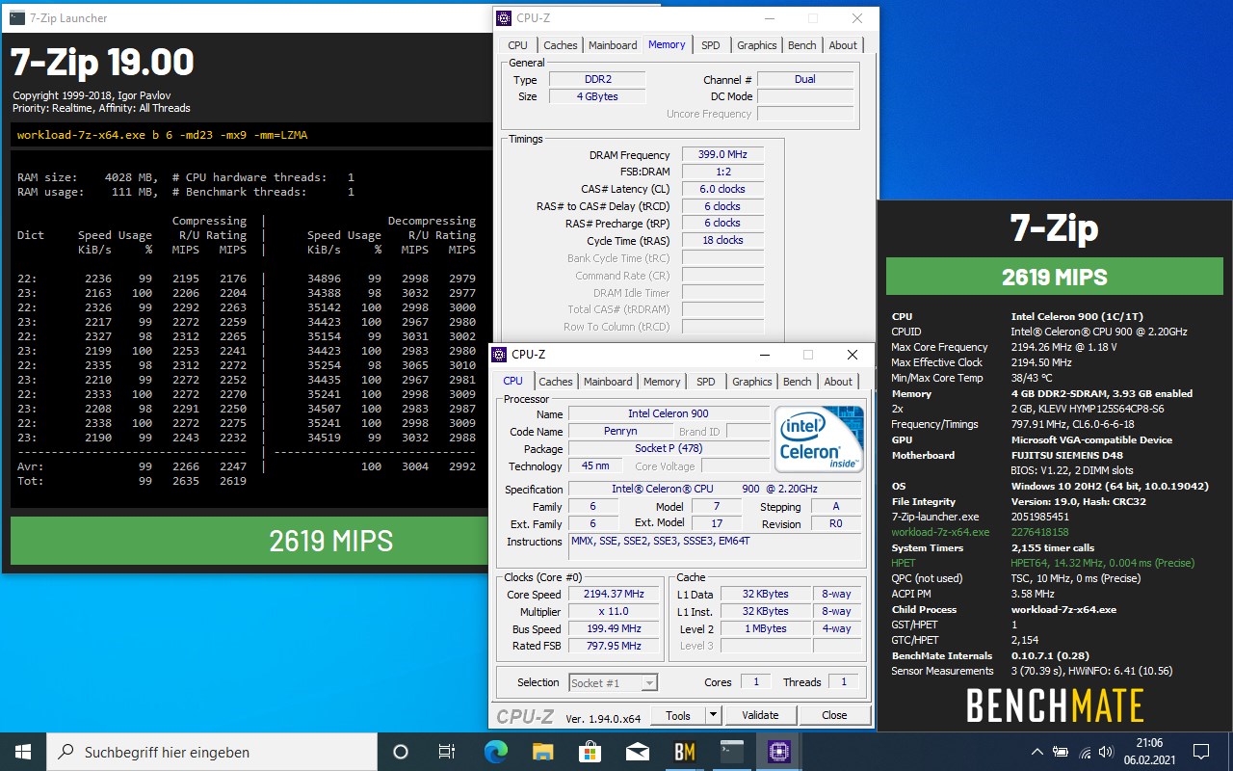Click the Core Speed value 2194.37 MHz
Viewport: 1233px width, 771px height.
click(614, 594)
